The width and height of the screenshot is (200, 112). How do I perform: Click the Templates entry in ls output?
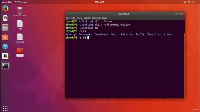click(154, 35)
